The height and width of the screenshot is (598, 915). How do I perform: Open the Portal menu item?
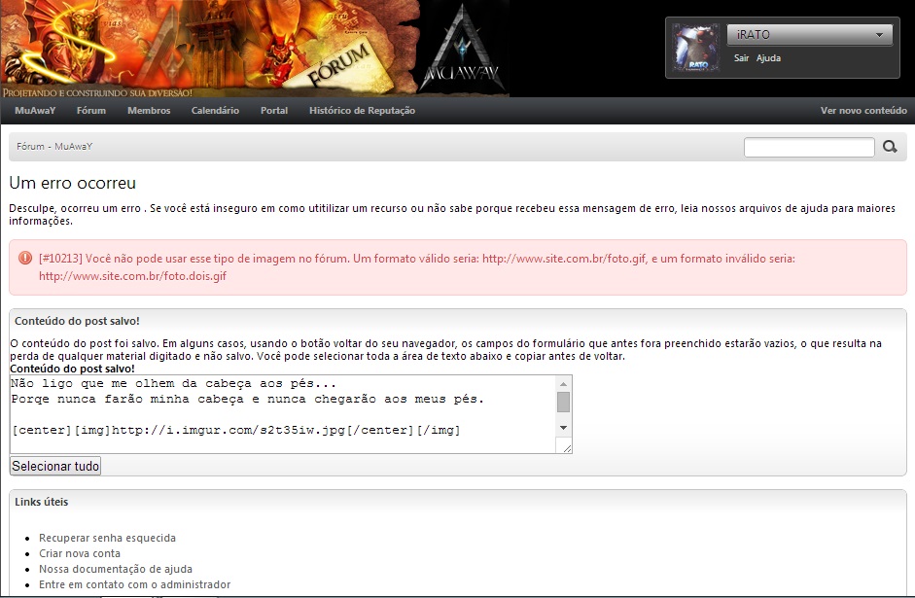[x=274, y=111]
